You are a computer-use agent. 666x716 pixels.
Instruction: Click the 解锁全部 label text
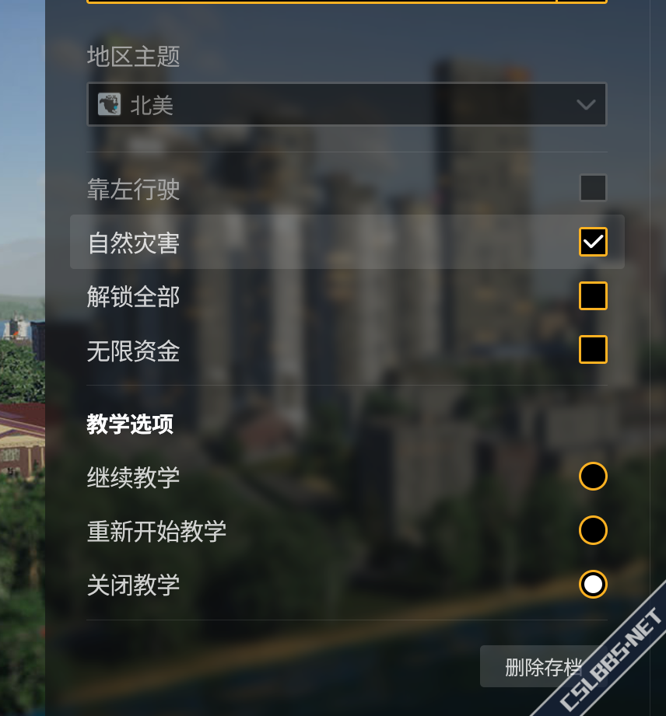pyautogui.click(x=134, y=296)
